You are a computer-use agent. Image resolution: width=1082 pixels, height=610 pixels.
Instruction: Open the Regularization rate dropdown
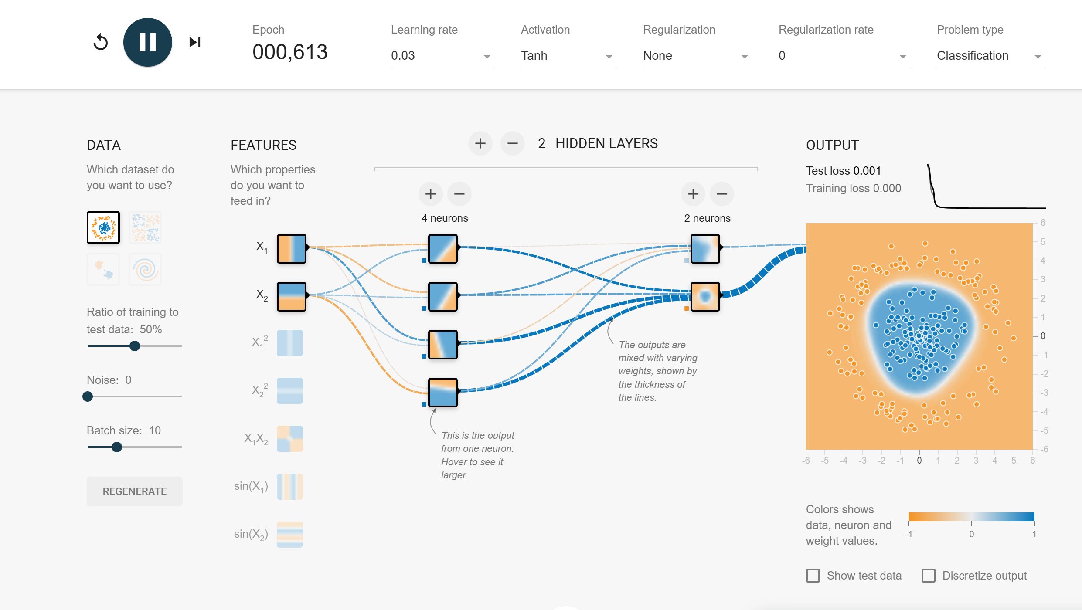pyautogui.click(x=844, y=56)
